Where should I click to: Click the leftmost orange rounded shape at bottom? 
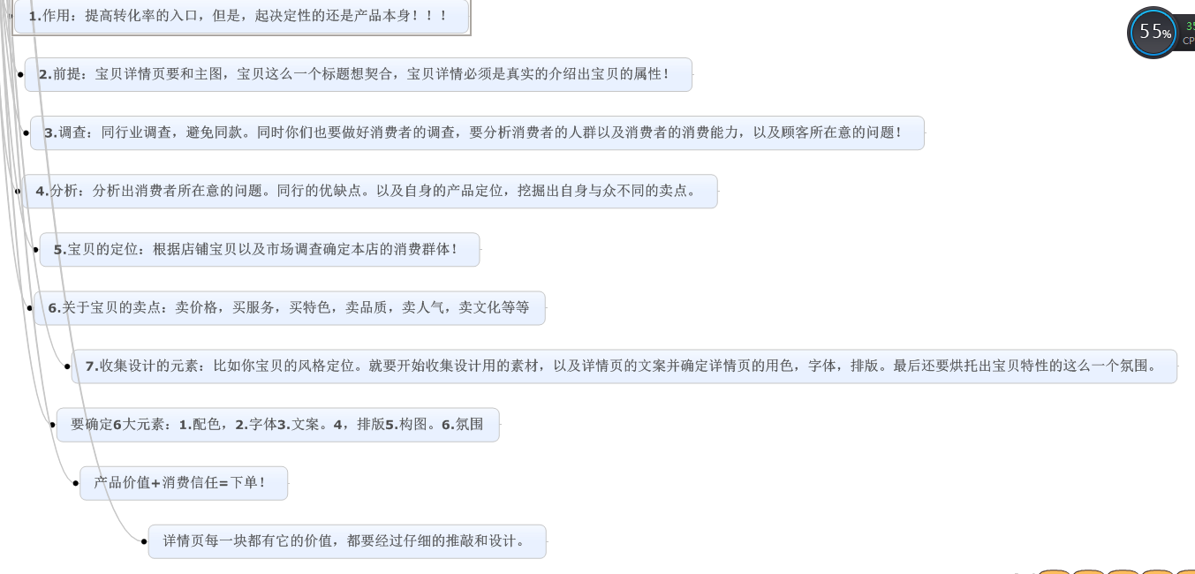[x=1054, y=572]
